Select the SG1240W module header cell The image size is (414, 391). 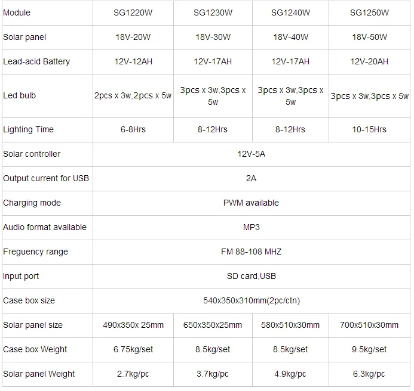tap(290, 13)
